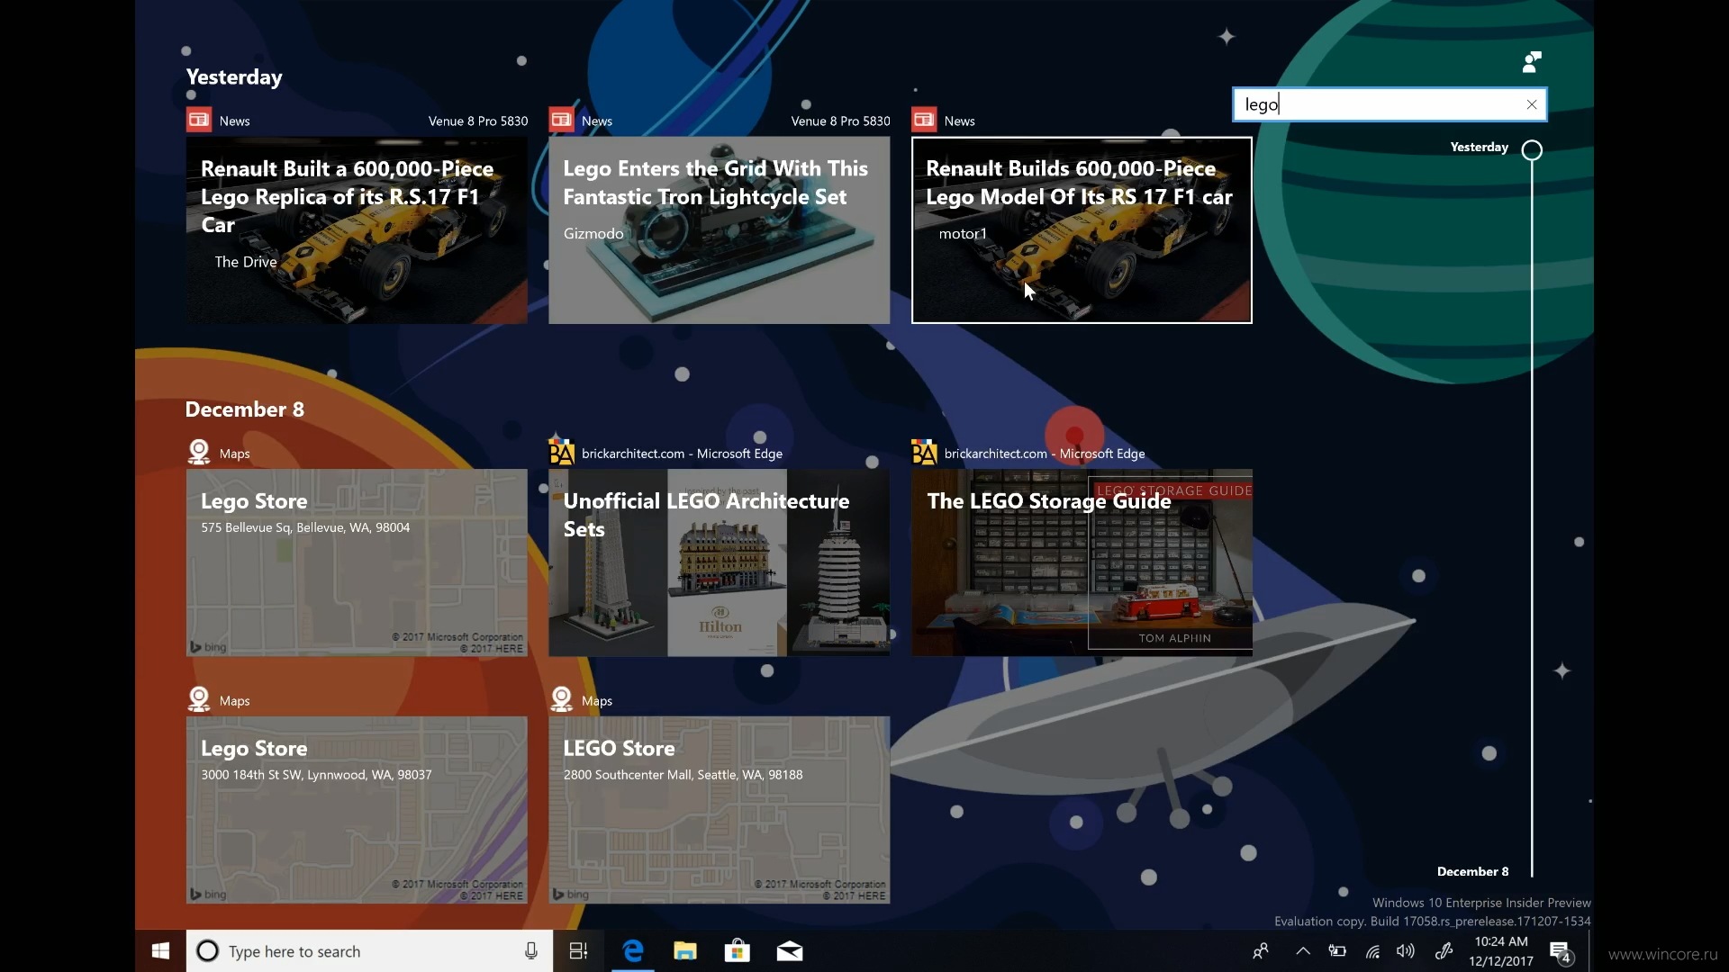The width and height of the screenshot is (1729, 972).
Task: Open the network Wi-Fi tray icon
Action: [1372, 951]
